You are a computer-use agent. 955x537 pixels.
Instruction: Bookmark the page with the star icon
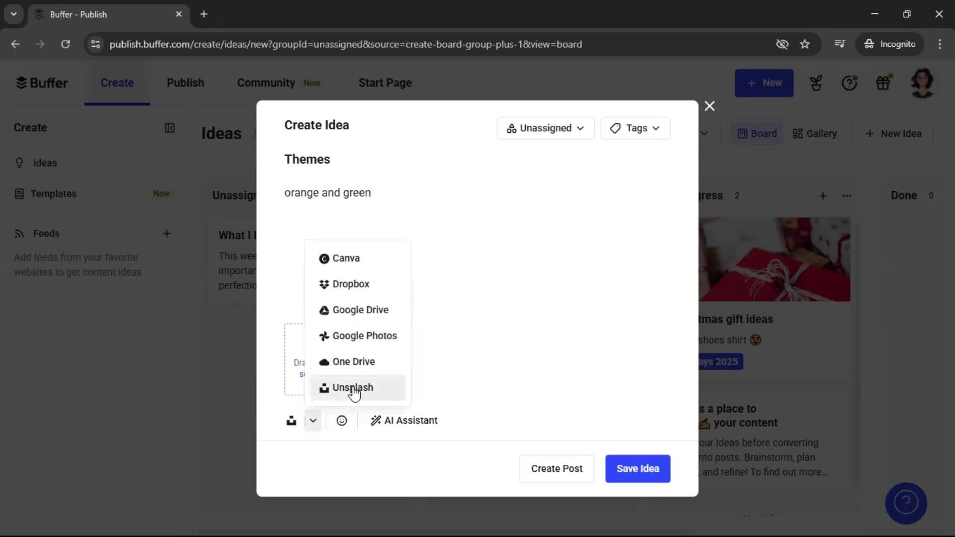click(805, 44)
